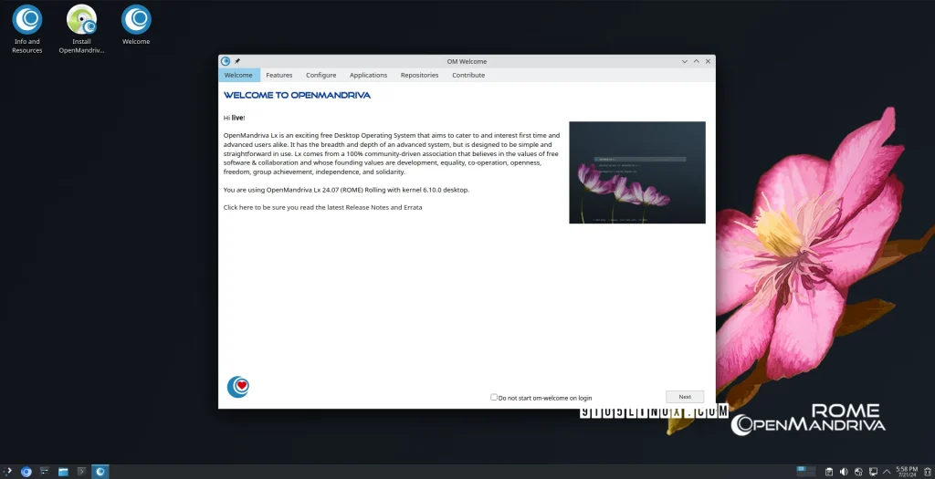
Task: Click the flower desktop preview thumbnail
Action: point(636,172)
